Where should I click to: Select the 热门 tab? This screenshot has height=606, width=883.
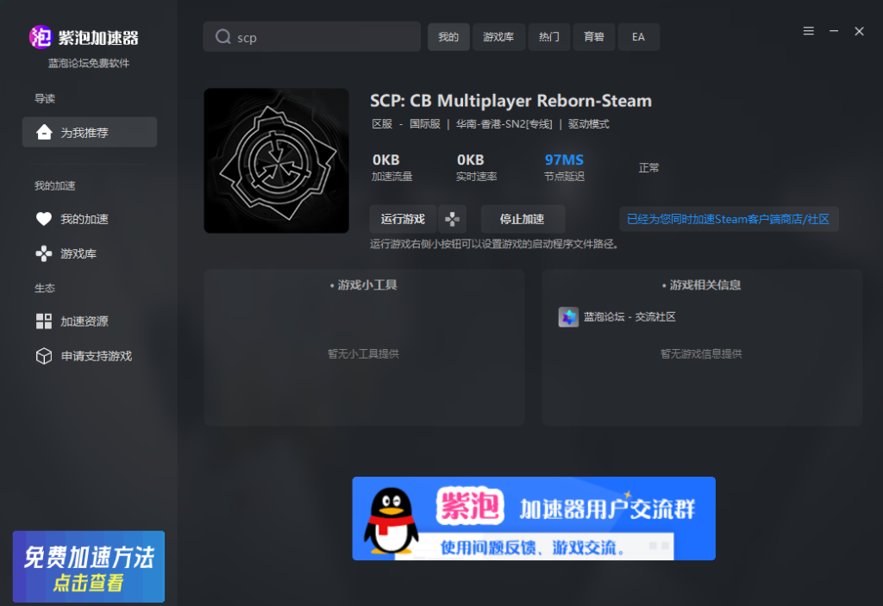click(x=549, y=36)
